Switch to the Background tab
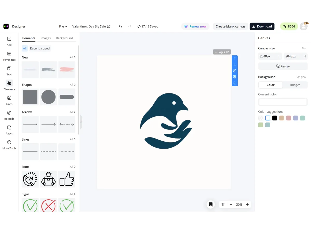This screenshot has height=233, width=311. point(64,38)
